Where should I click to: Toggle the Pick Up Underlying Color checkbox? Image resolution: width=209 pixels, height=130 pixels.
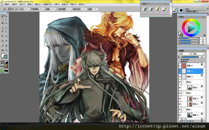(179, 61)
